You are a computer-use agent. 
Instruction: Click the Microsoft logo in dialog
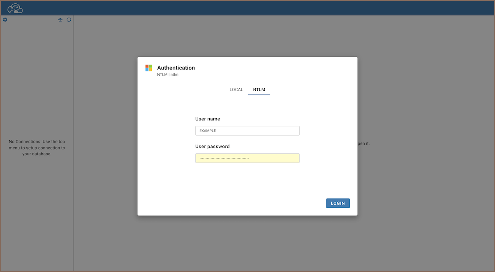148,68
